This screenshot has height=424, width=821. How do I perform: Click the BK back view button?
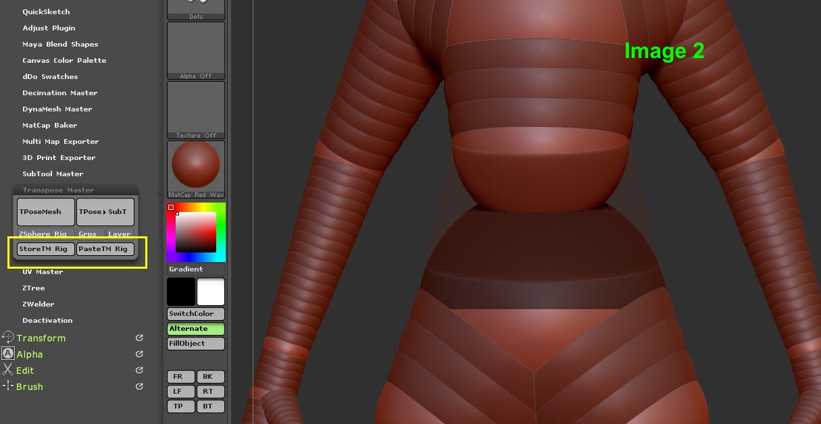click(x=210, y=376)
